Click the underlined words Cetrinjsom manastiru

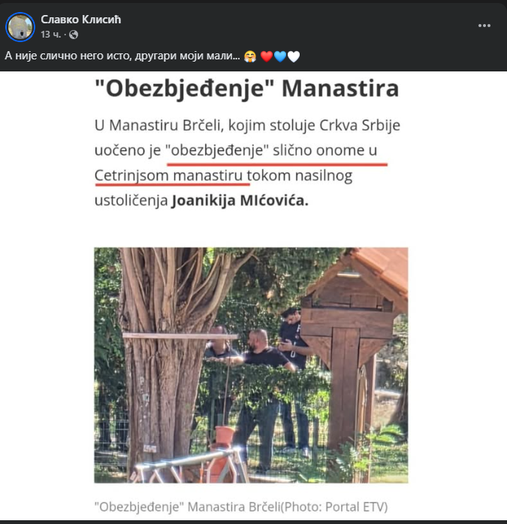pyautogui.click(x=168, y=175)
